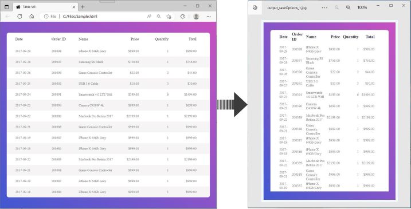The width and height of the screenshot is (411, 209).
Task: Zoom out in the image viewer
Action: (337, 7)
